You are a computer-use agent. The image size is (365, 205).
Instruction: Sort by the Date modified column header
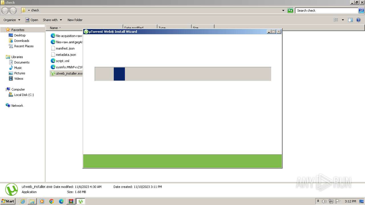click(140, 27)
